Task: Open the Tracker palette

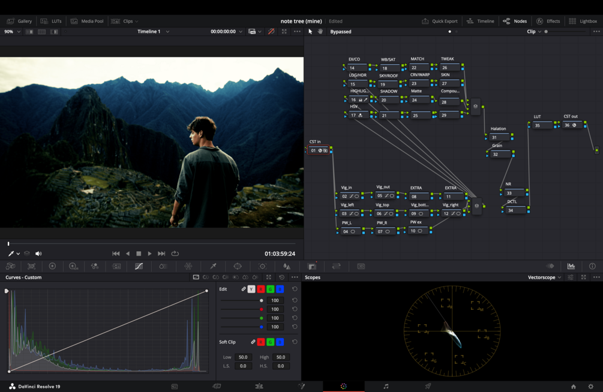Action: click(x=262, y=266)
